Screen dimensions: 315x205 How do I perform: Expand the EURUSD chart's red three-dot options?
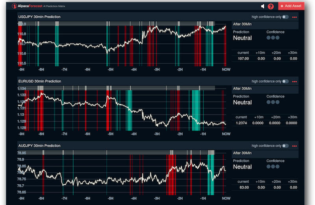pyautogui.click(x=294, y=81)
